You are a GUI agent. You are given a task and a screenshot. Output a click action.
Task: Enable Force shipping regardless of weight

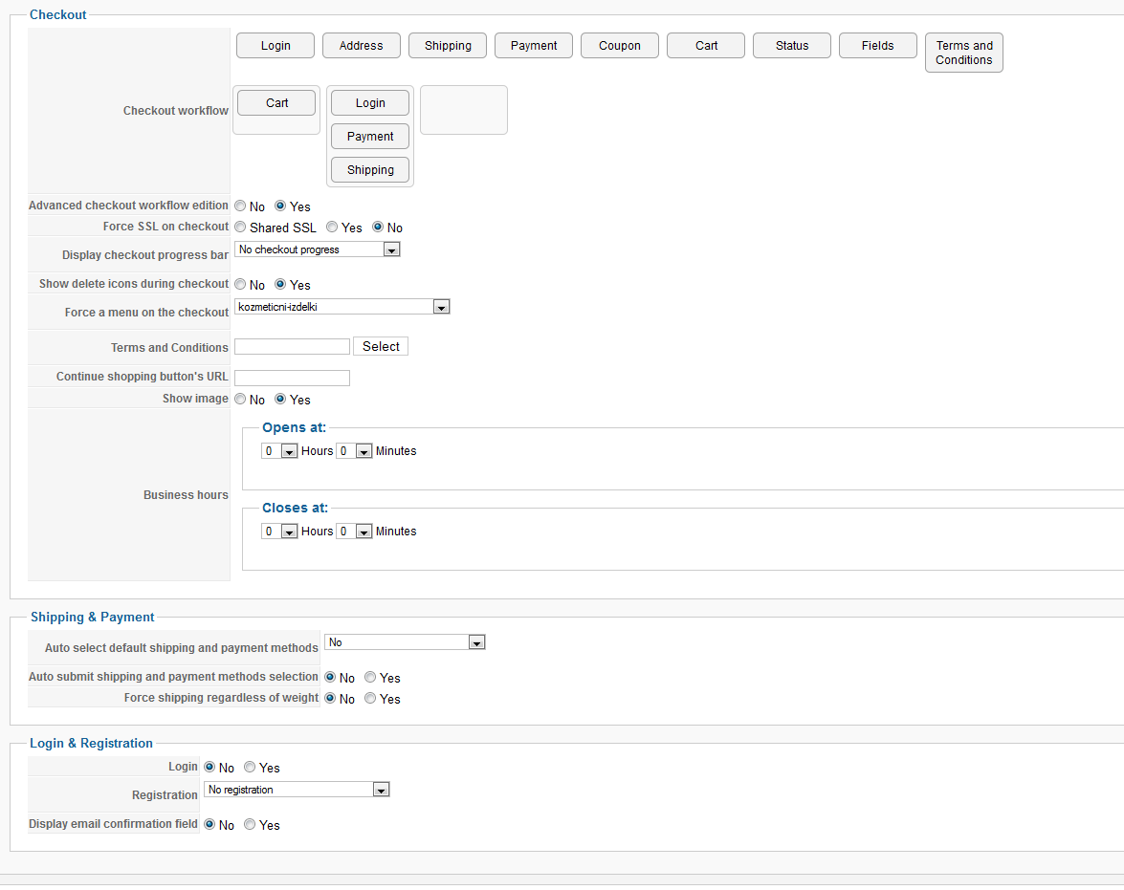370,699
